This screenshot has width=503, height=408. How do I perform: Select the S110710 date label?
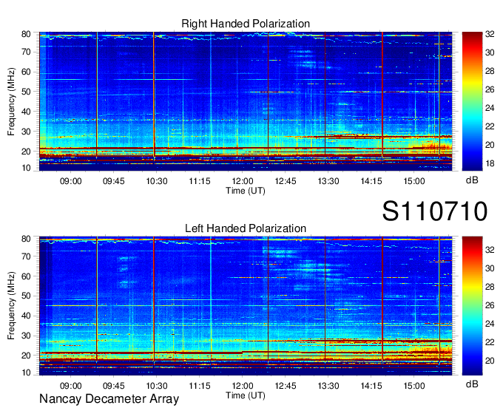pyautogui.click(x=435, y=211)
